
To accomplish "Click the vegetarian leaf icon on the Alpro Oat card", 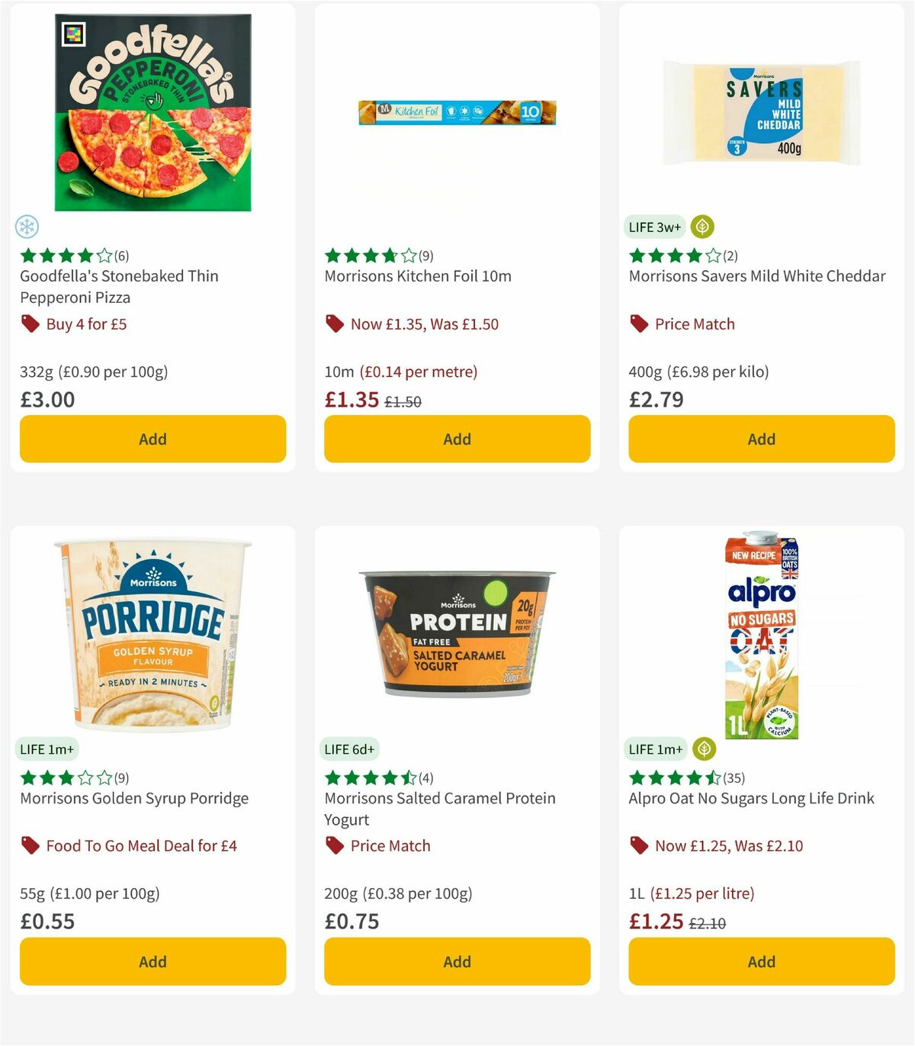I will pos(703,749).
